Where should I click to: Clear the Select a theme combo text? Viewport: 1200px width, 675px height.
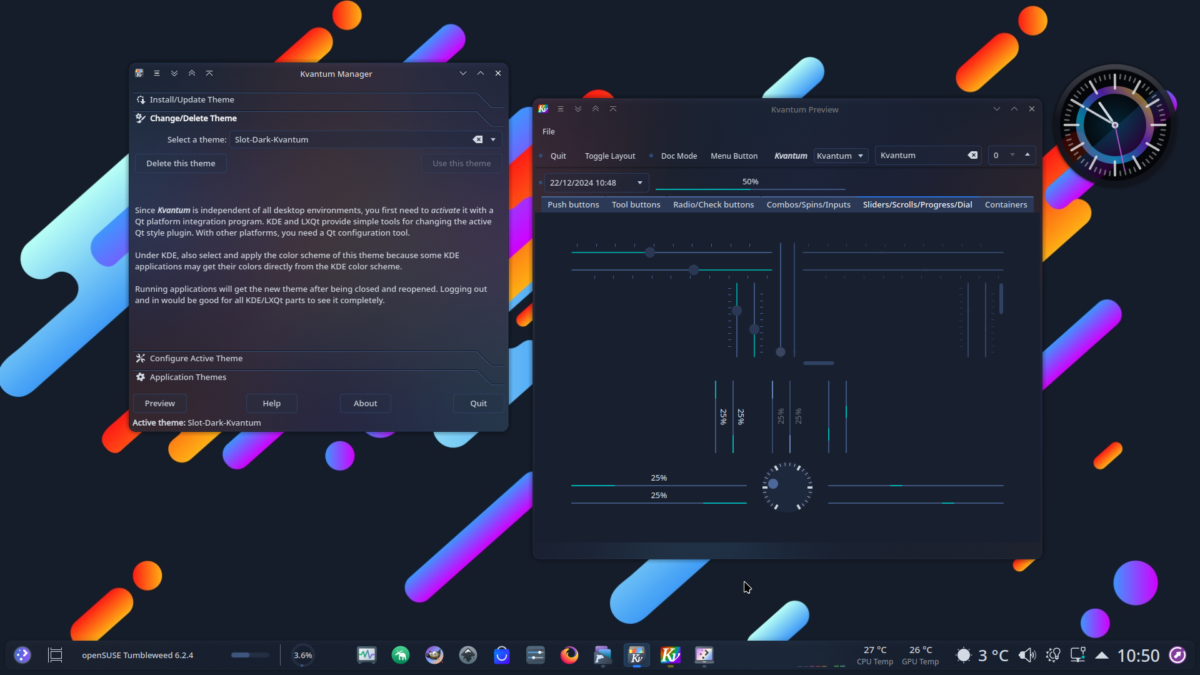click(x=477, y=139)
